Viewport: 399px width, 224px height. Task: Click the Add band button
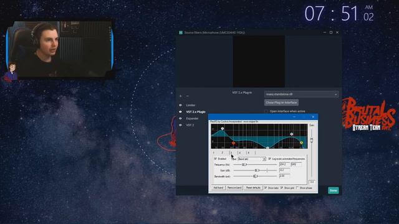[x=218, y=188]
